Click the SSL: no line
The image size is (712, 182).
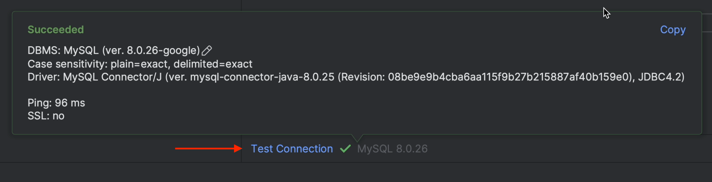[x=46, y=116]
